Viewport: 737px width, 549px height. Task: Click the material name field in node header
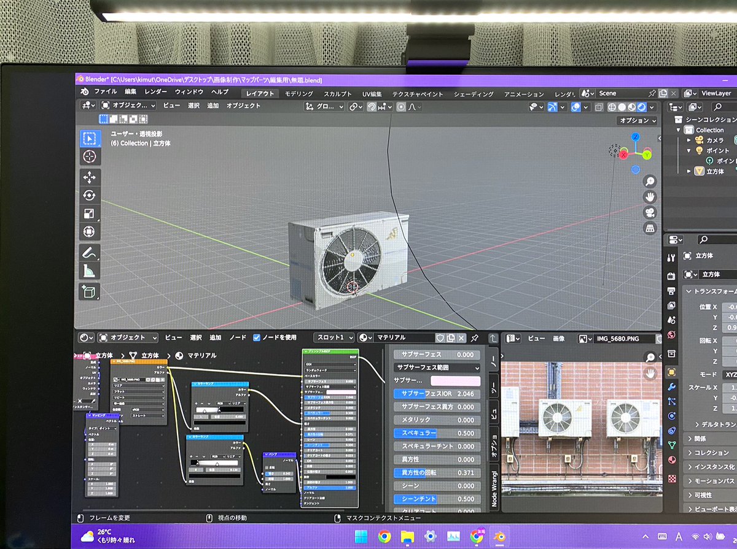coord(404,337)
